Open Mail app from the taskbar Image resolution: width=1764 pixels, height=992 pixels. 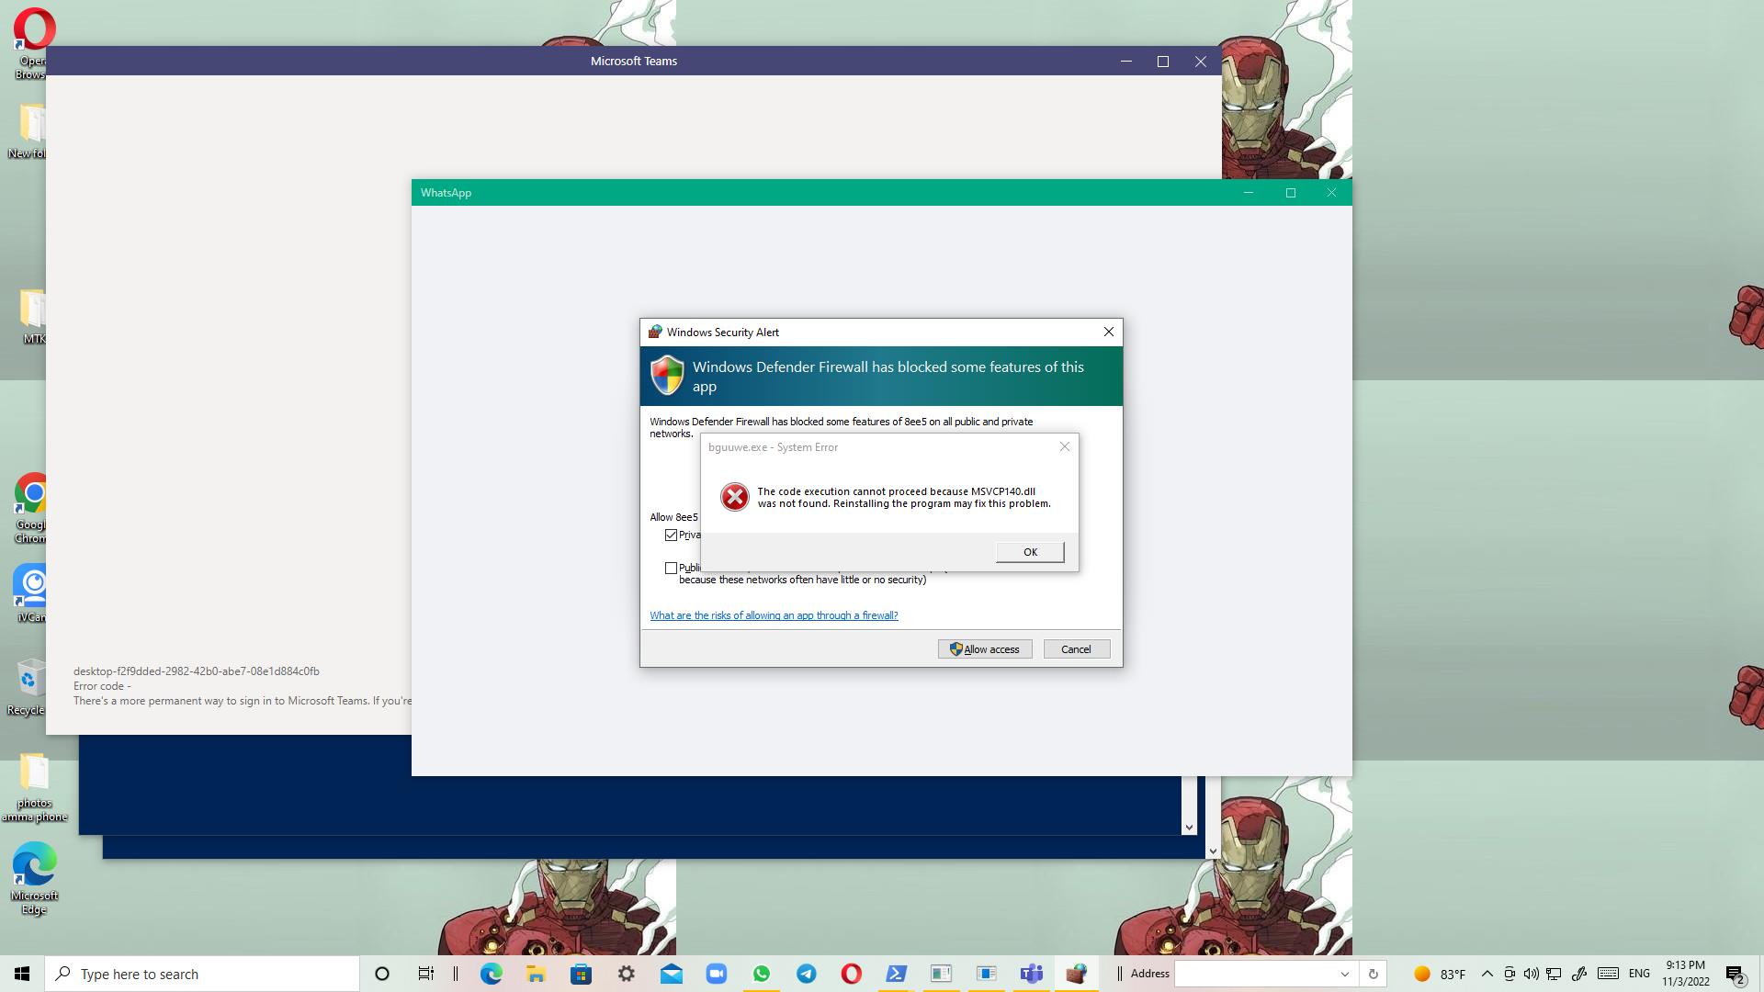671,974
